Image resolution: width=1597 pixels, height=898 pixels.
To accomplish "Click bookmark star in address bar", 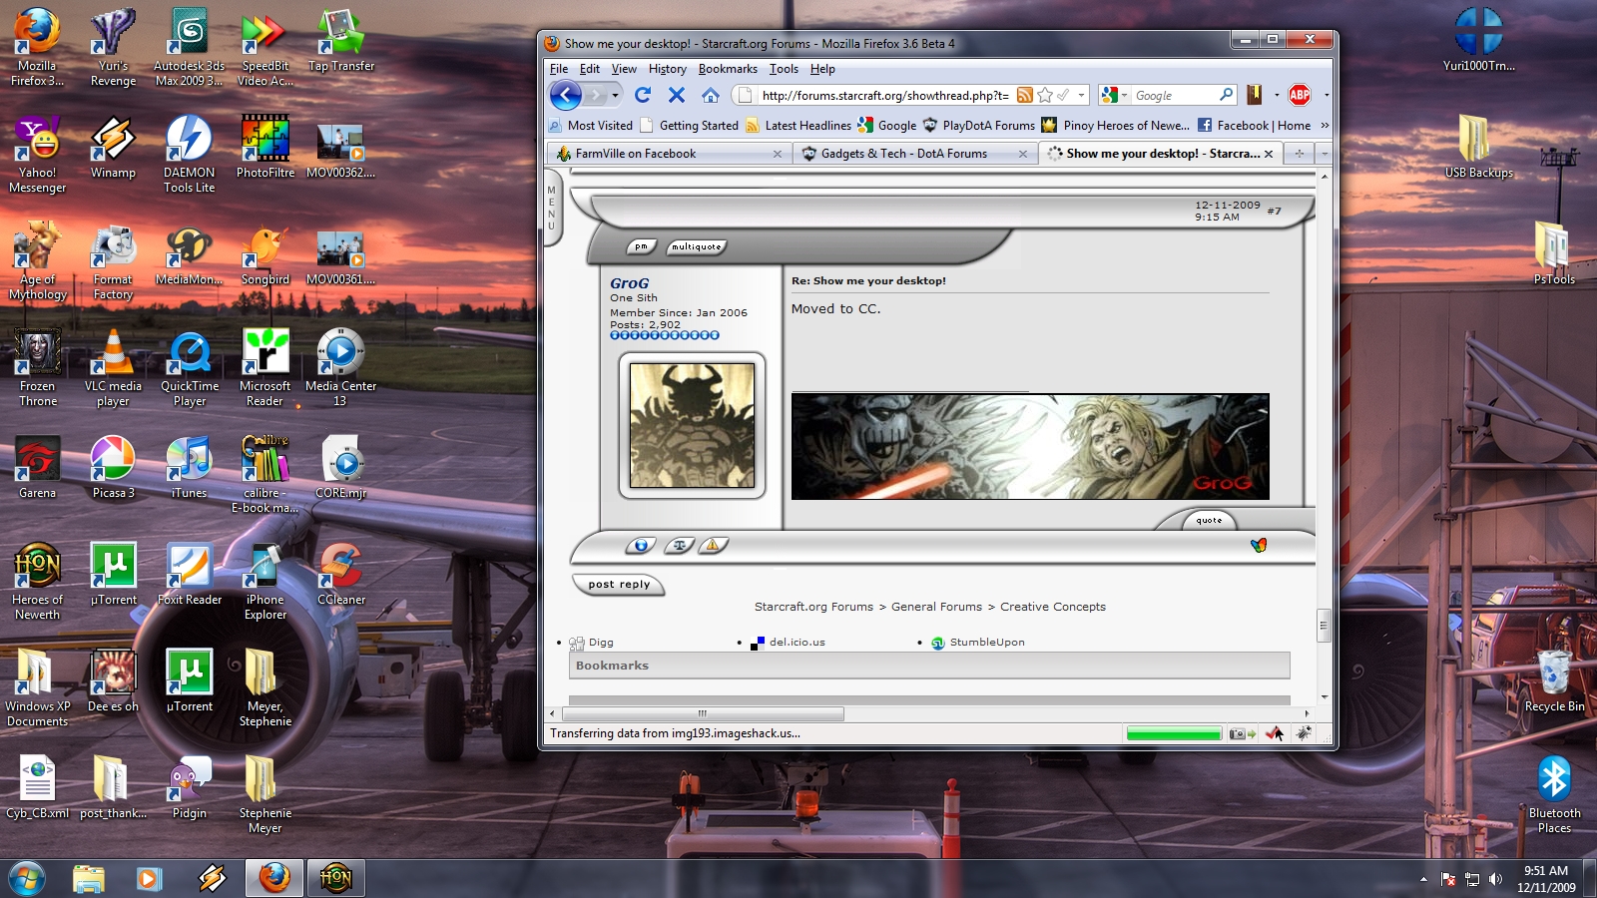I will (x=1045, y=95).
